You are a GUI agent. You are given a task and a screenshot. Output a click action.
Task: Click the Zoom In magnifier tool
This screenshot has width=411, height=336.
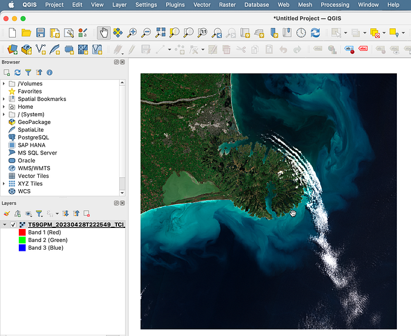(132, 32)
